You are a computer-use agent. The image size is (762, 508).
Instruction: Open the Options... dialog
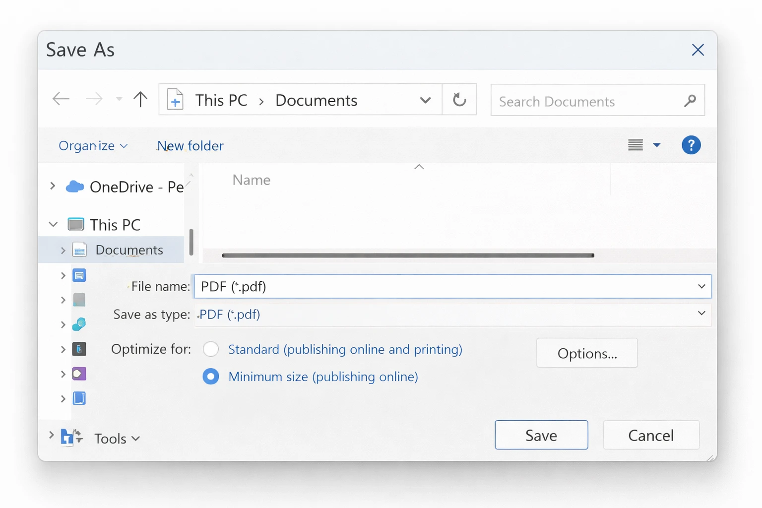pyautogui.click(x=587, y=353)
